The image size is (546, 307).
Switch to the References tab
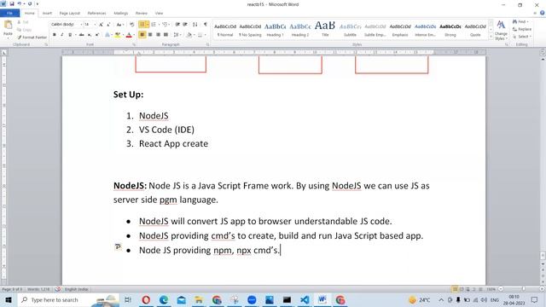point(96,14)
